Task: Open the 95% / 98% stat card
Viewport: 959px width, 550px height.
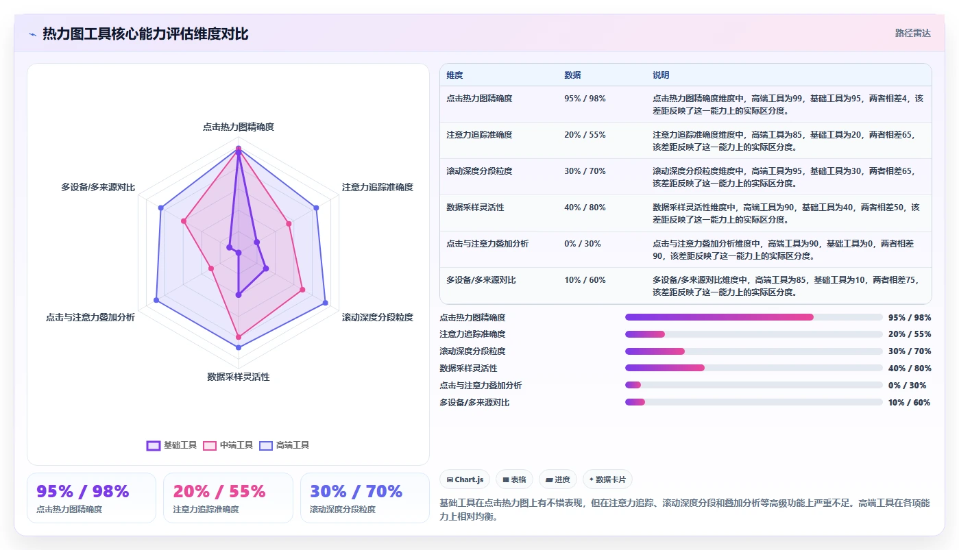Action: coord(91,498)
